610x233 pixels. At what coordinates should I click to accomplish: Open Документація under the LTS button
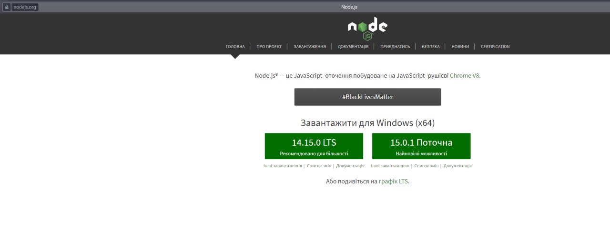click(x=350, y=166)
